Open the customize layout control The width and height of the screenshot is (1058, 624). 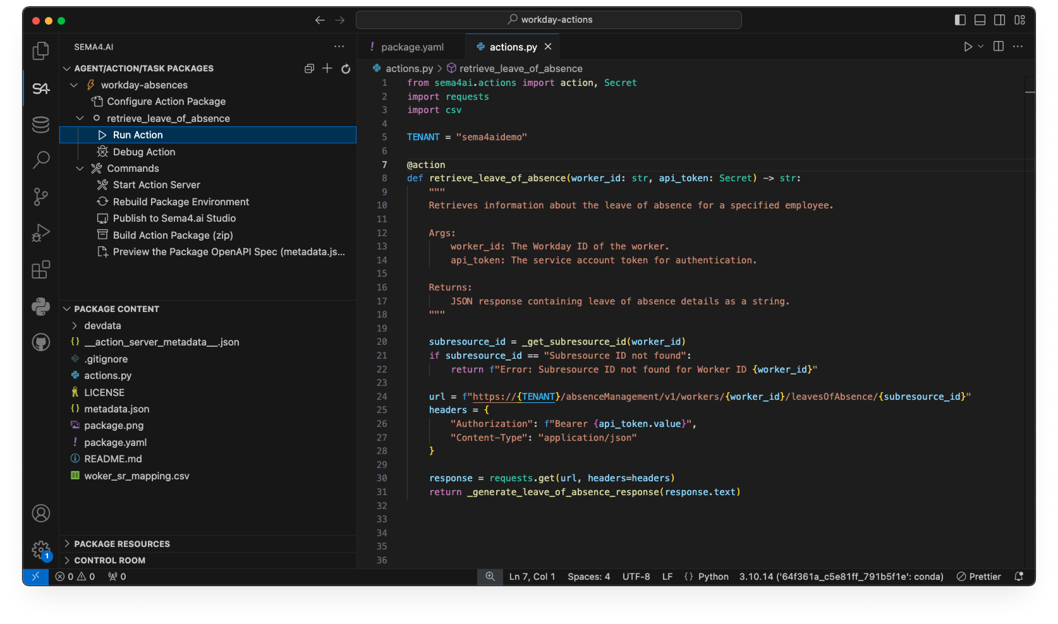1019,20
